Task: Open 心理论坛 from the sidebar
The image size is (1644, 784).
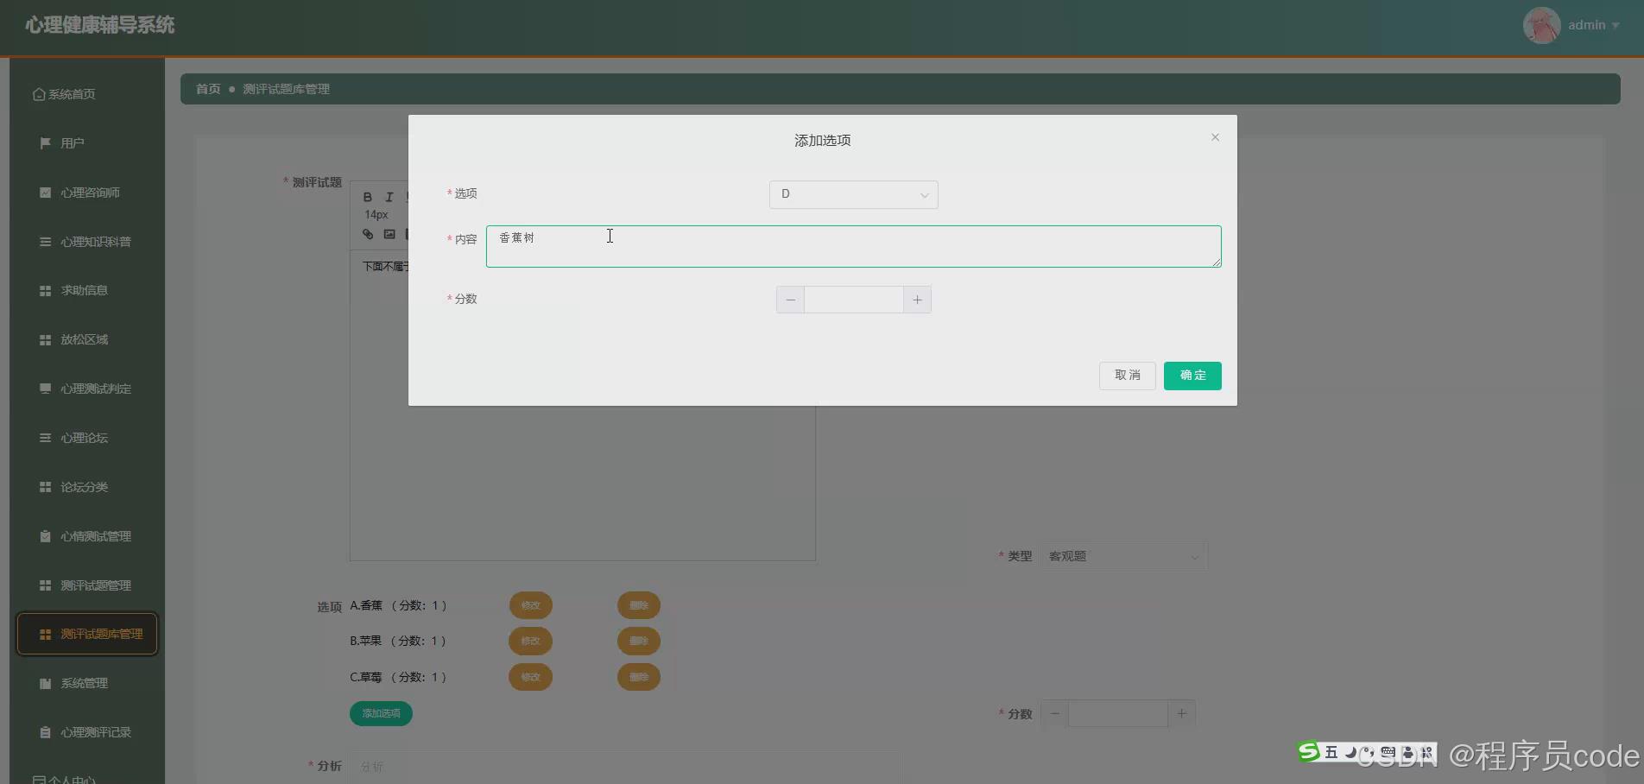Action: [84, 438]
